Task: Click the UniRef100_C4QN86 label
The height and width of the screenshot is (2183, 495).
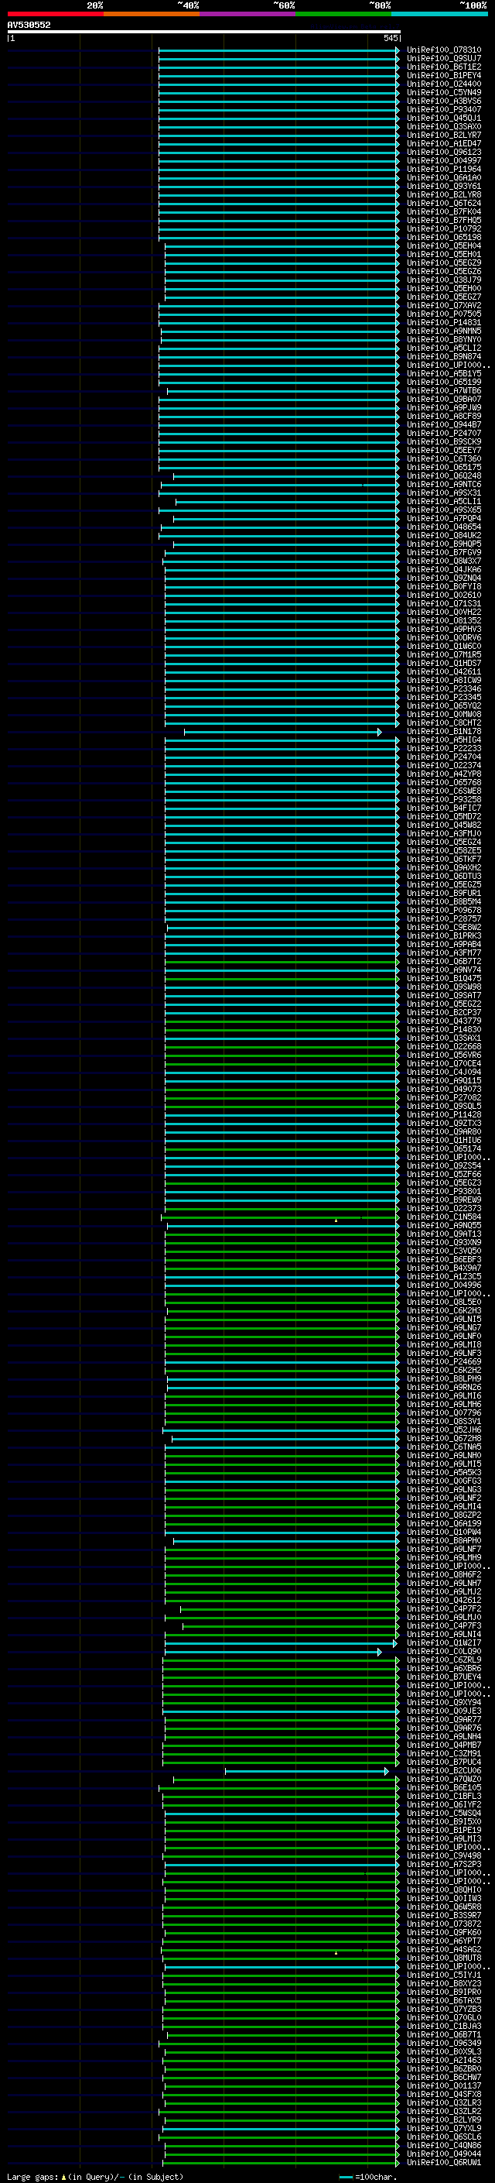Action: click(444, 2146)
